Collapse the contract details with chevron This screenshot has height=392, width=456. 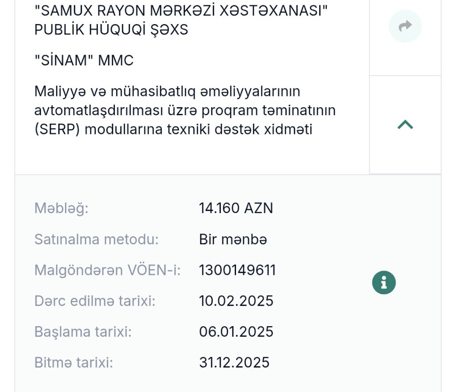point(405,125)
